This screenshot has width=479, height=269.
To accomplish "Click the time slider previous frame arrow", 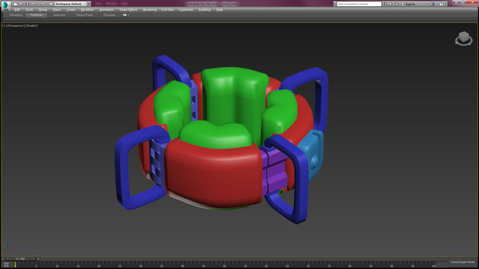I will point(3,259).
